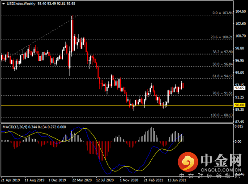Click the 38.2 = 97.90 retracement label
Viewport: 248px width, 184px height.
tap(222, 52)
